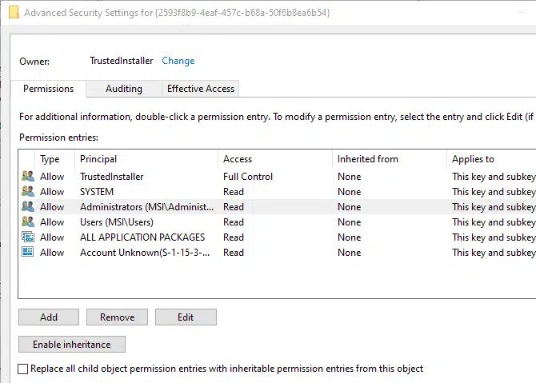Remove the selected permission entry
Image resolution: width=536 pixels, height=383 pixels.
117,317
